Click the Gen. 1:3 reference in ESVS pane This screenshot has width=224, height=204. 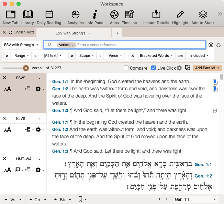click(x=60, y=111)
